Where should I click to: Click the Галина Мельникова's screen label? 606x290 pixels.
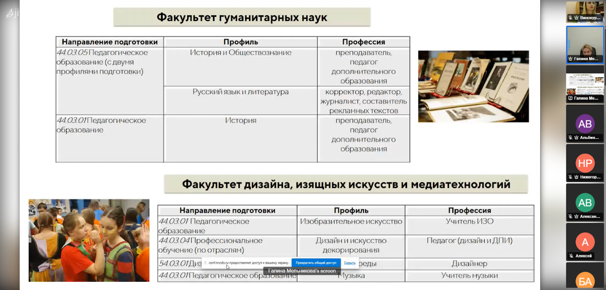[x=302, y=271]
